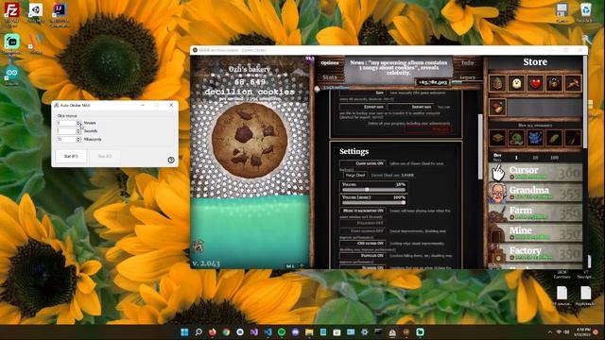Adjust the Volume slider
The height and width of the screenshot is (340, 605).
coord(373,190)
